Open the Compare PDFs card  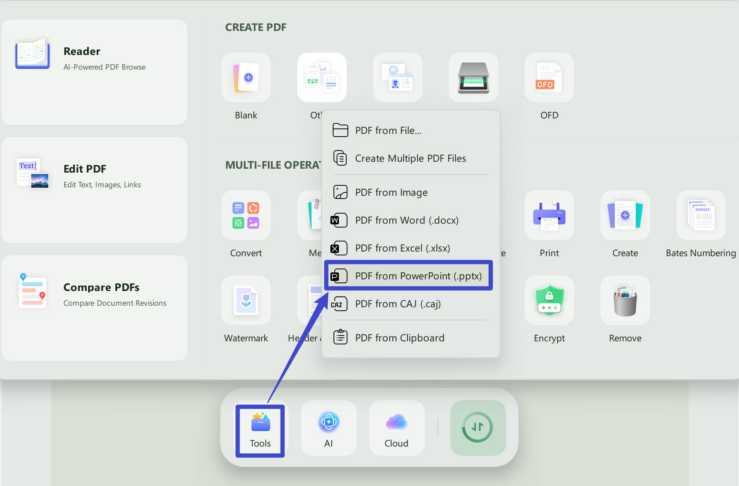click(x=94, y=308)
